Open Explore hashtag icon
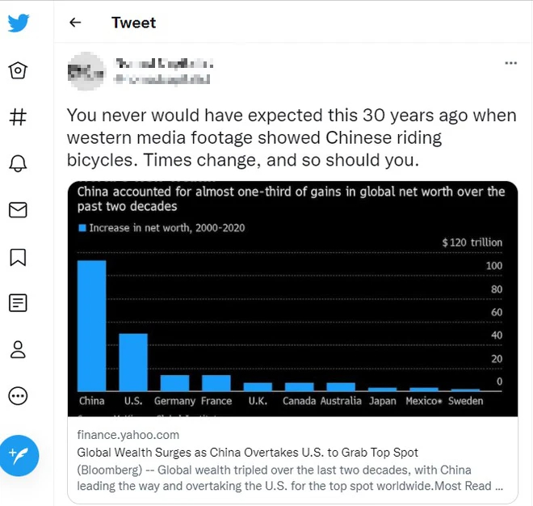This screenshot has height=506, width=533. [18, 116]
